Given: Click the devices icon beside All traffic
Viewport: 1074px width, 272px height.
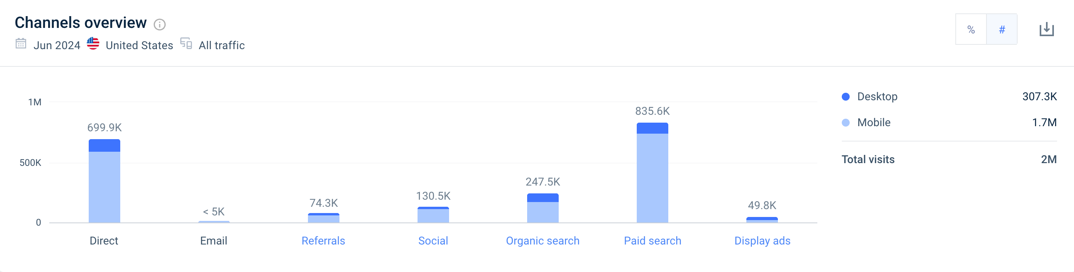Looking at the screenshot, I should 186,44.
